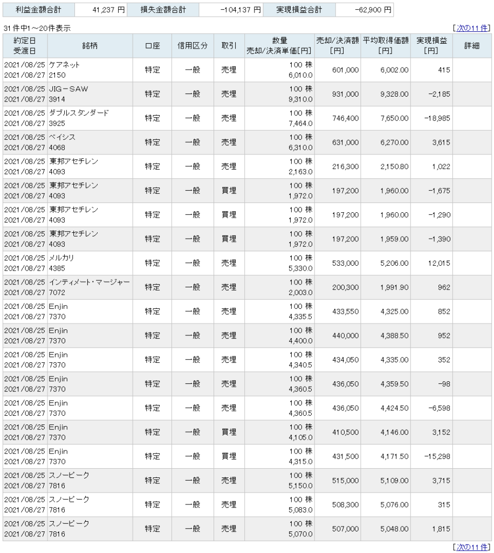Select realized profit 1,022 for 東邦アセチレン
Screen dimensions: 494x553
[441, 167]
